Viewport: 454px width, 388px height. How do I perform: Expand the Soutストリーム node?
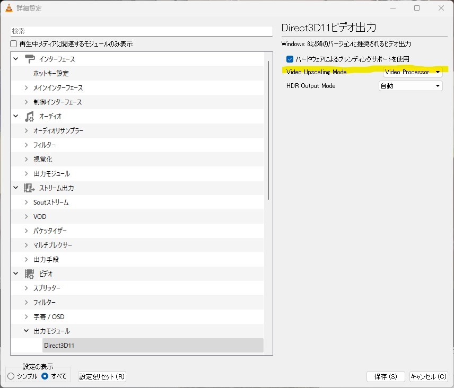[27, 202]
